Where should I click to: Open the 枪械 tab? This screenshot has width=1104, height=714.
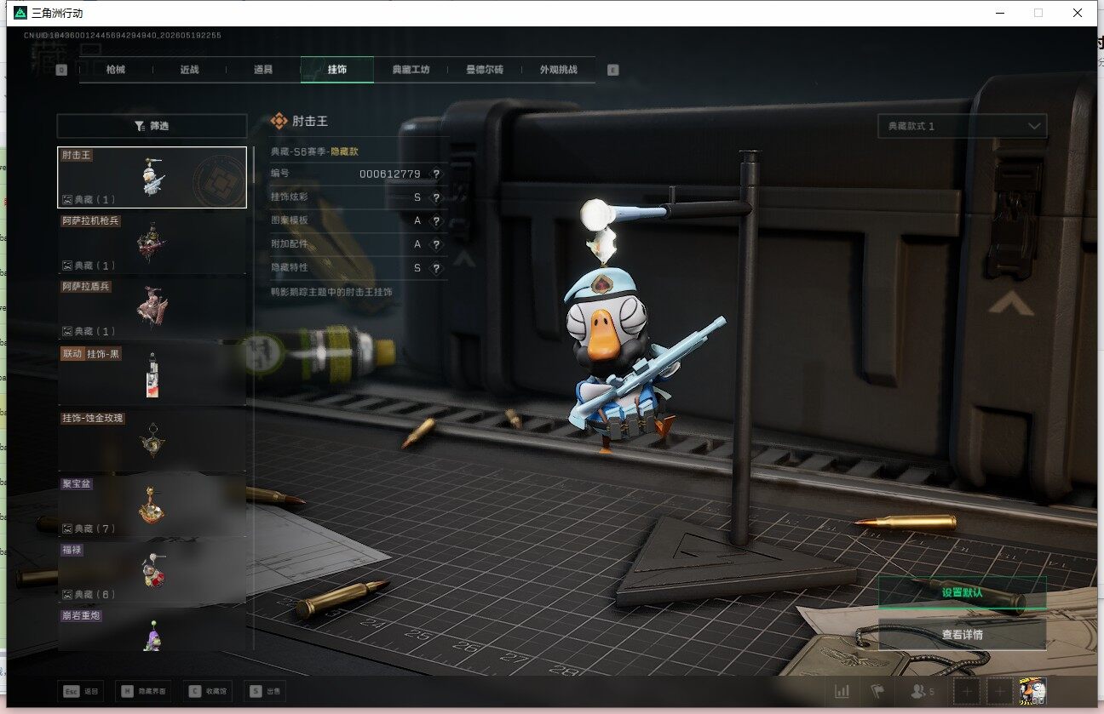pos(116,70)
